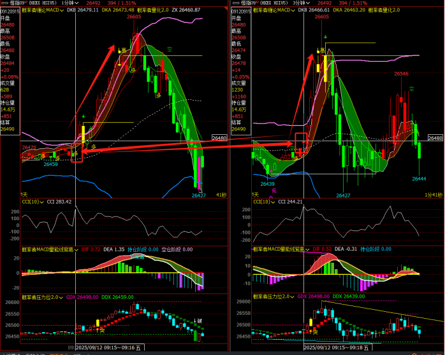Click the green 空 signal on left chart
445x355 pixels.
[x=169, y=48]
